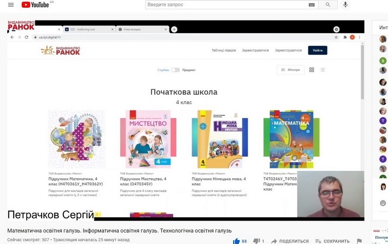This screenshot has width=388, height=244.
Task: Toggle the Ступінь/Предмет switch
Action: coord(175,70)
